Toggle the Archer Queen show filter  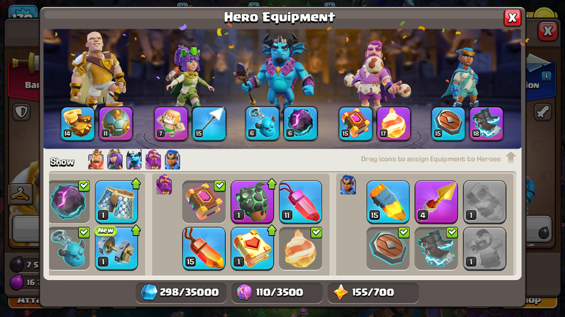(115, 159)
